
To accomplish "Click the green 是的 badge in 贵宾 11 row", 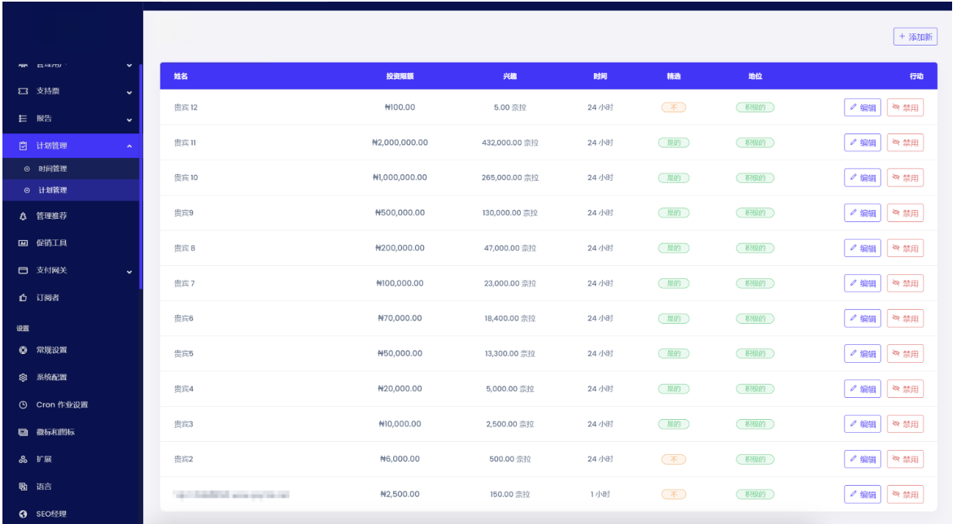I will (x=674, y=142).
